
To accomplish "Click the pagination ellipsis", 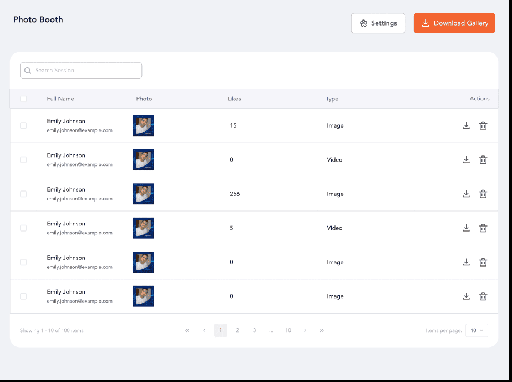I will pyautogui.click(x=271, y=330).
